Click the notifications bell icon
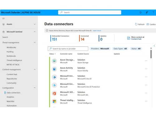Viewport: 156px width, 117px height. [x=140, y=12]
